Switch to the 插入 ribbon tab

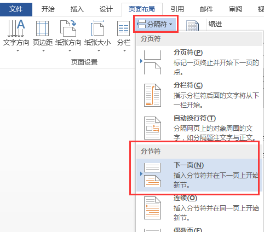(77, 9)
